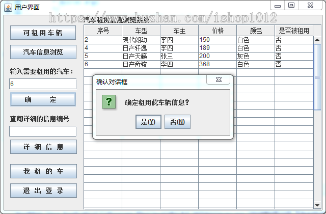Viewport: 326px width, 214px height.
Task: Select the 车型 column header
Action: point(141,31)
